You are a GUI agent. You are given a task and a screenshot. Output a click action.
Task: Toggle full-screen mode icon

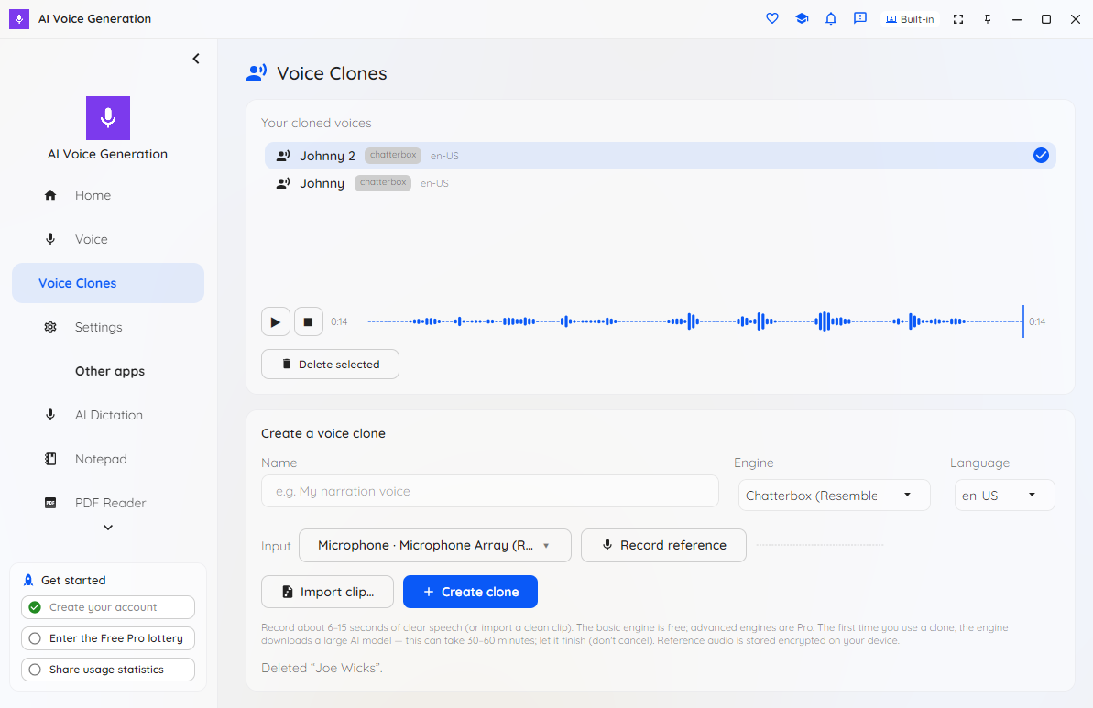coord(958,19)
